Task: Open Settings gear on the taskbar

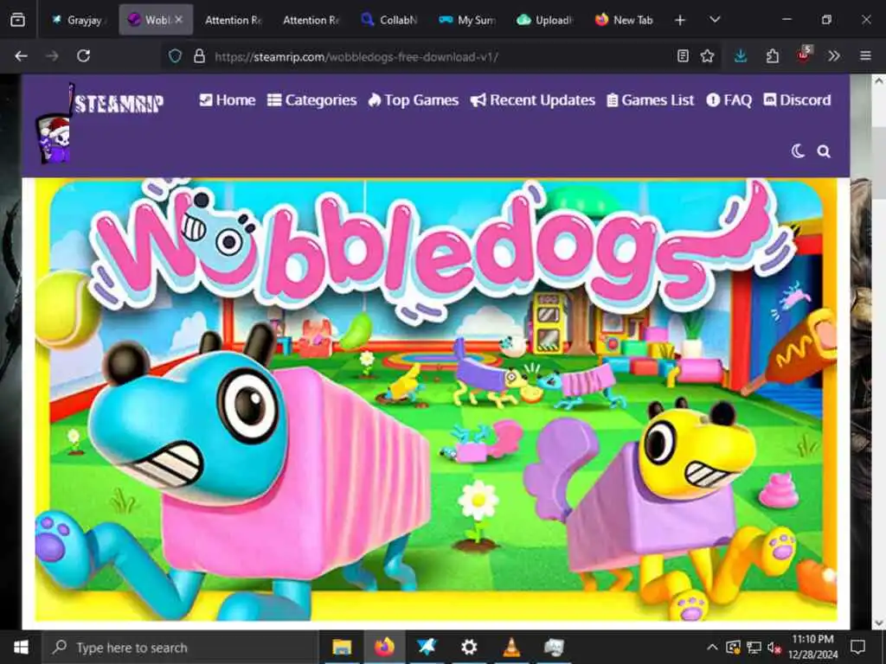Action: (x=469, y=647)
